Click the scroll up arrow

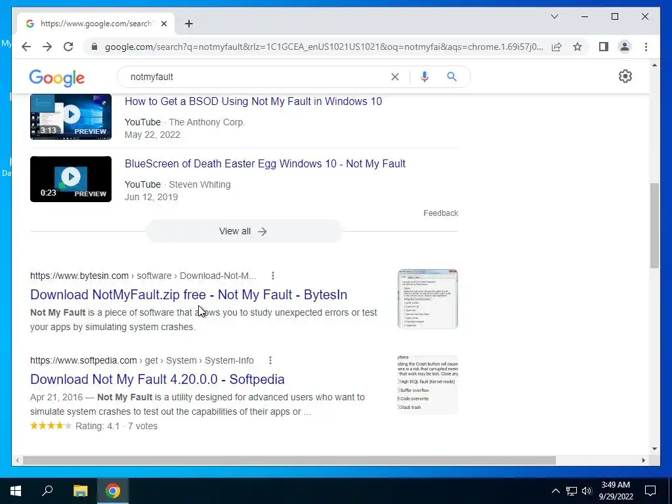(654, 65)
